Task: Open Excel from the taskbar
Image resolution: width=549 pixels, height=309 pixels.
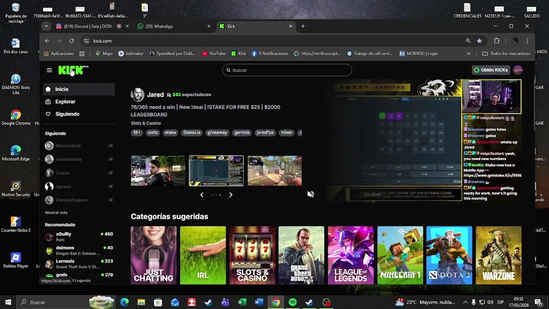Action: pos(242,302)
